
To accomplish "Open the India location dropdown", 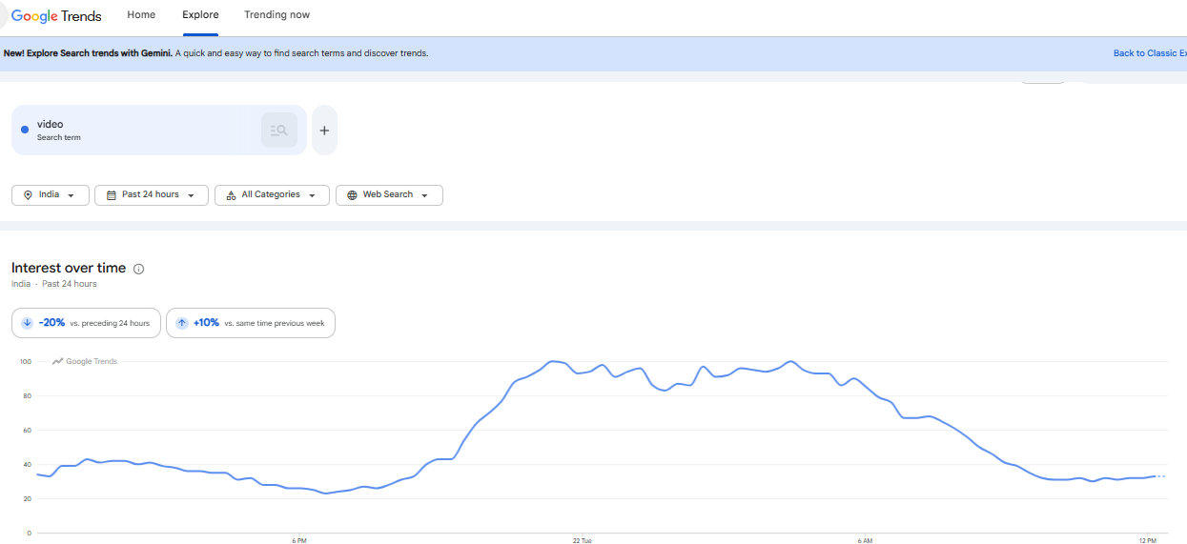I will coord(51,194).
